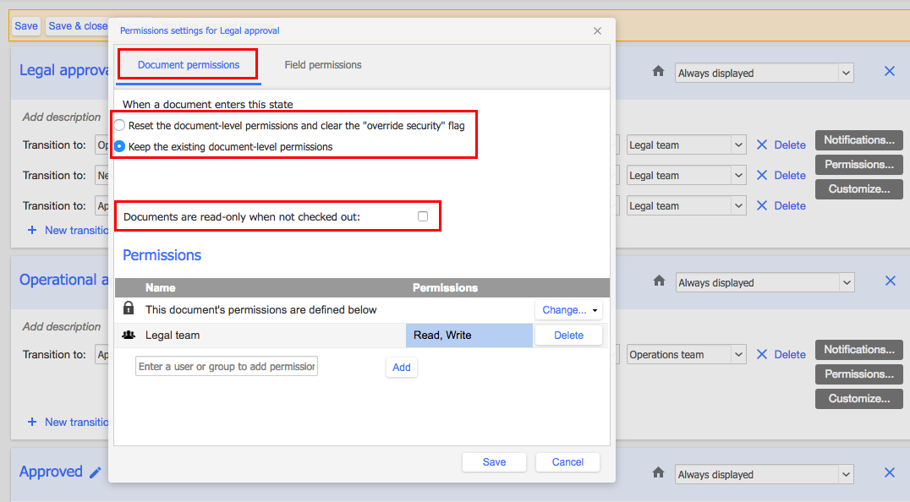Viewport: 910px width, 502px height.
Task: Click Save button in the permissions dialog
Action: (494, 462)
